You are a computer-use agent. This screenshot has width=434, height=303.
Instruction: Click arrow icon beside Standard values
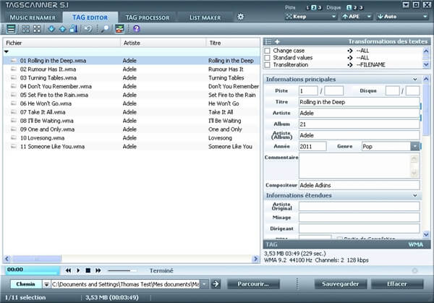[350, 58]
